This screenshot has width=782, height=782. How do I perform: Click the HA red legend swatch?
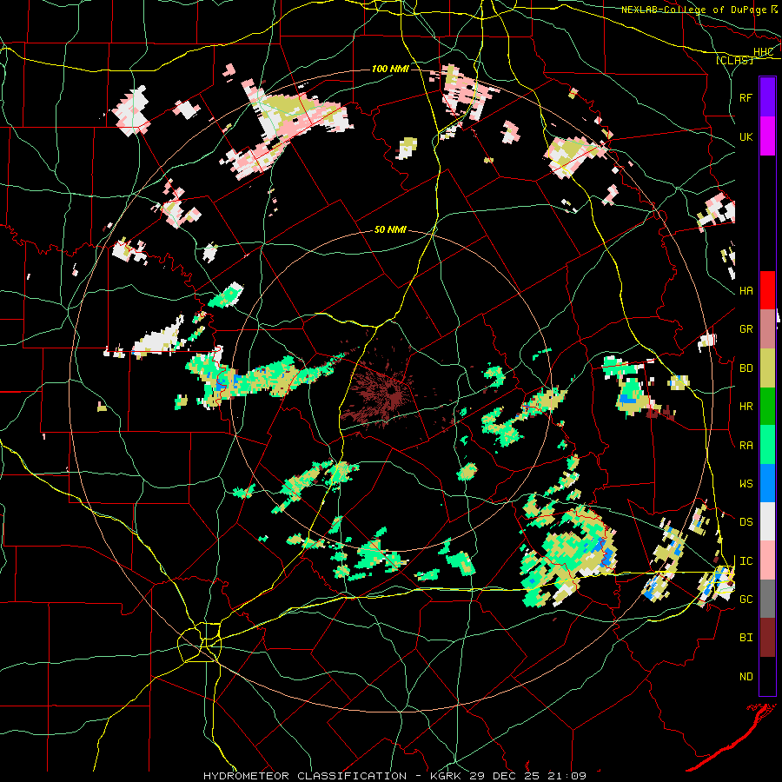tap(767, 290)
